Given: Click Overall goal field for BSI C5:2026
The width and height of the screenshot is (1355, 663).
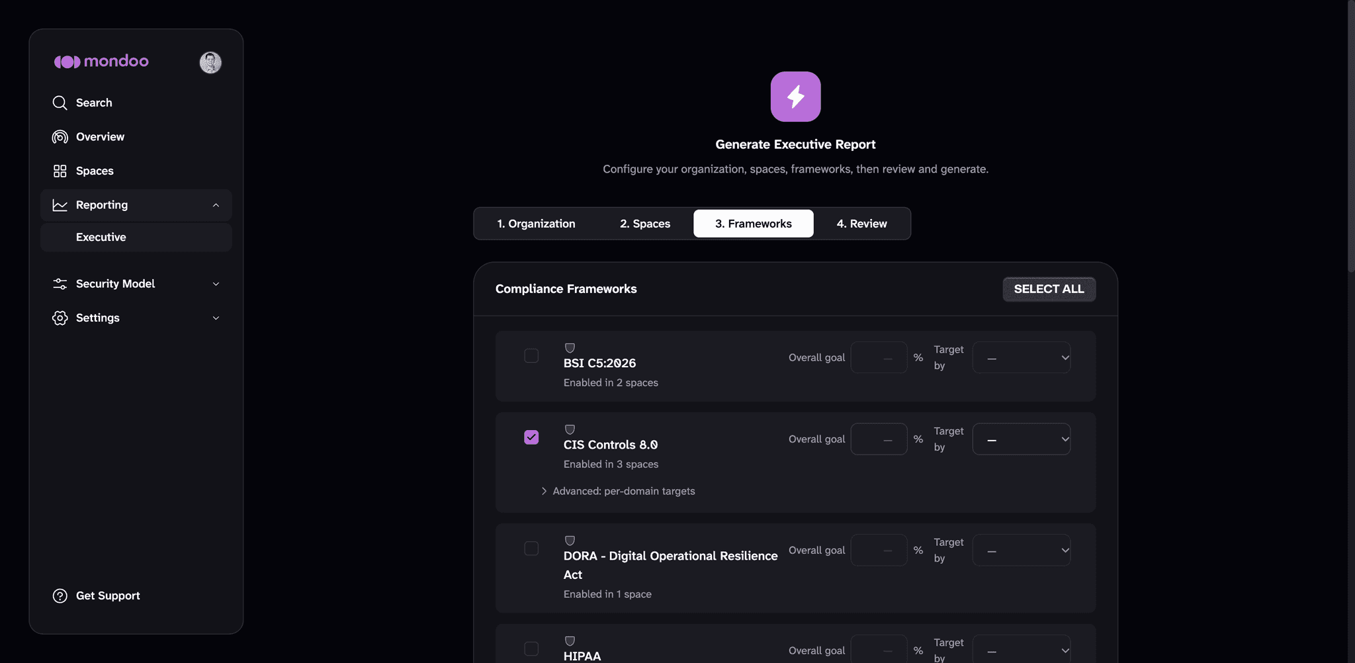Looking at the screenshot, I should coord(879,357).
